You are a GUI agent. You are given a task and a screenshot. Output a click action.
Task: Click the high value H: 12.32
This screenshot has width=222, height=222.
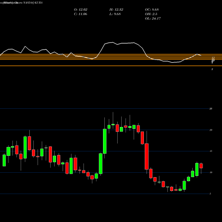coord(116,10)
